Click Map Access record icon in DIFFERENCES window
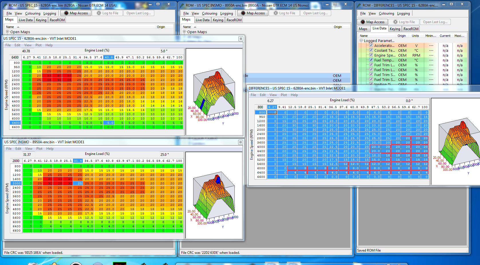The width and height of the screenshot is (480, 265). [x=363, y=22]
